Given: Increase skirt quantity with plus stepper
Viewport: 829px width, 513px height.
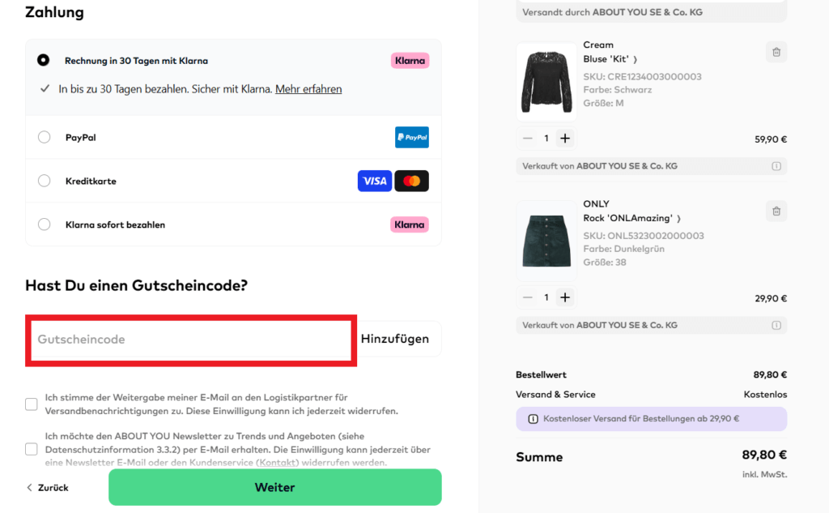Looking at the screenshot, I should (x=564, y=297).
